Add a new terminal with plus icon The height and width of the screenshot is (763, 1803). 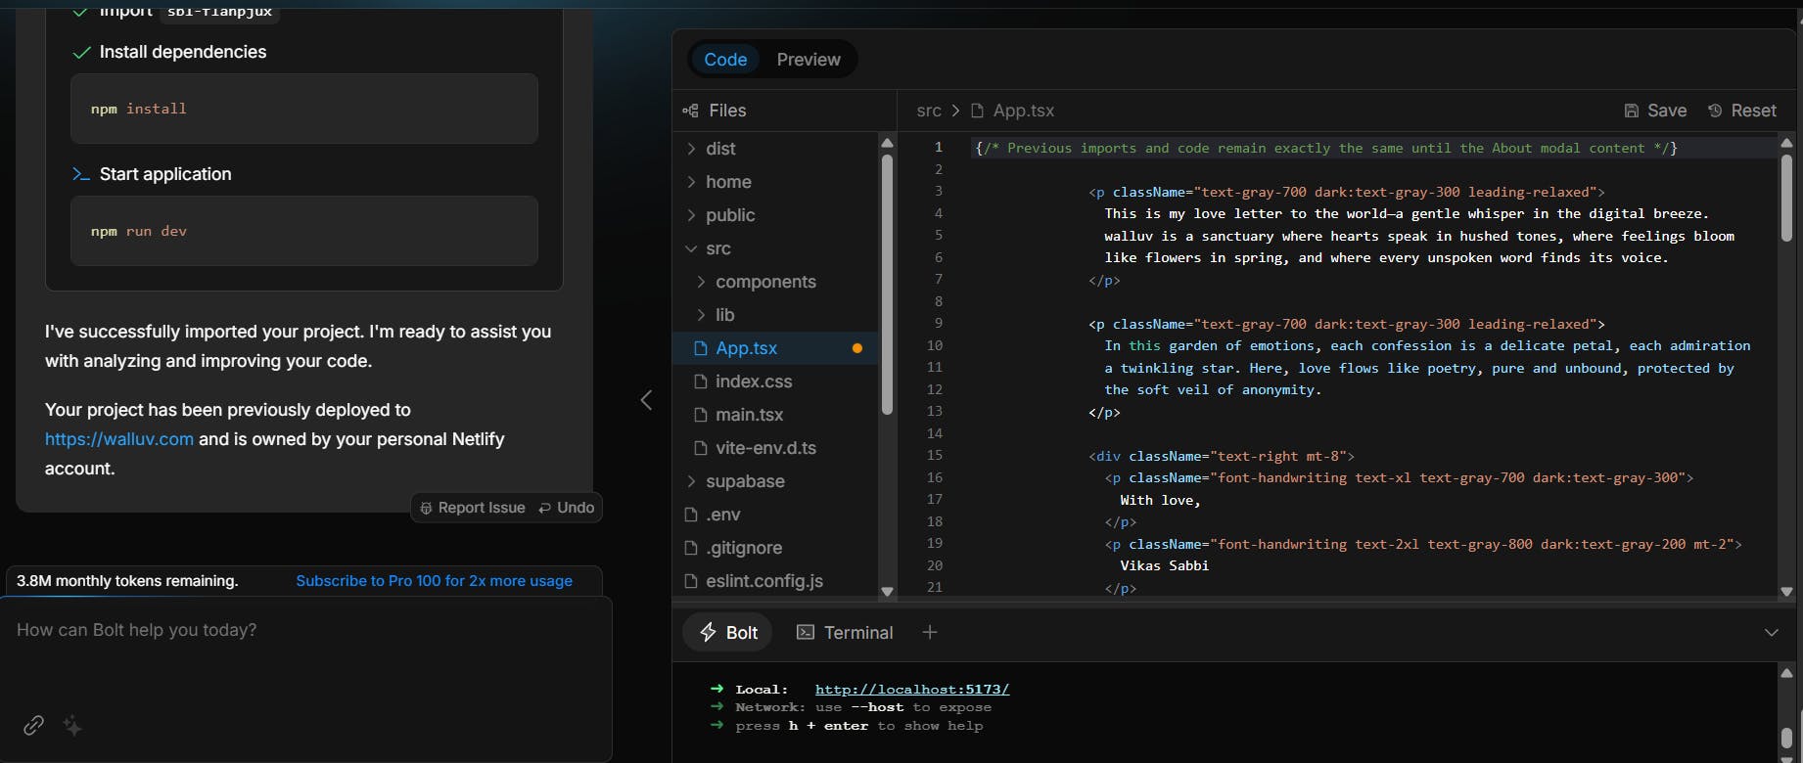coord(930,632)
